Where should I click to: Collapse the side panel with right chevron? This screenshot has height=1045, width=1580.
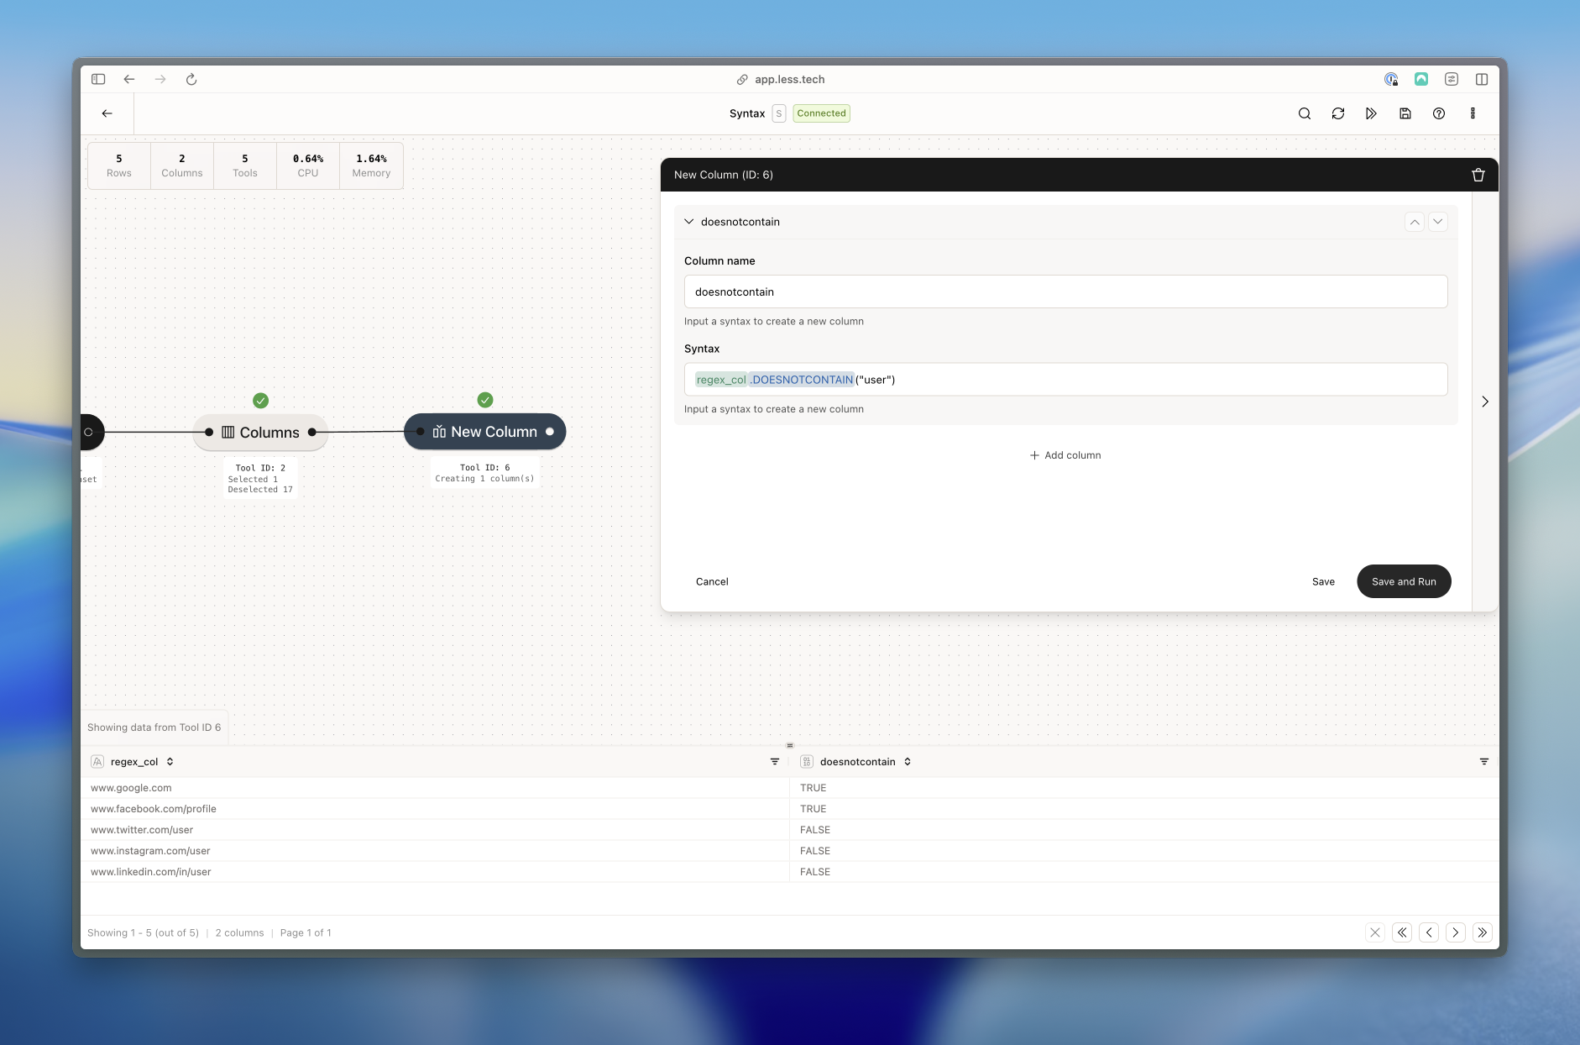coord(1485,402)
